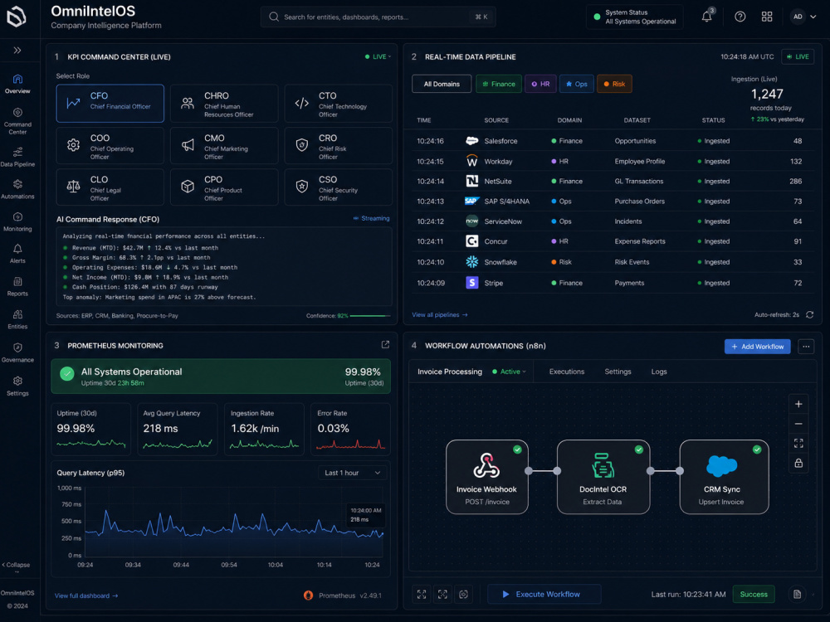
Task: Select the CSO role card
Action: pos(339,187)
